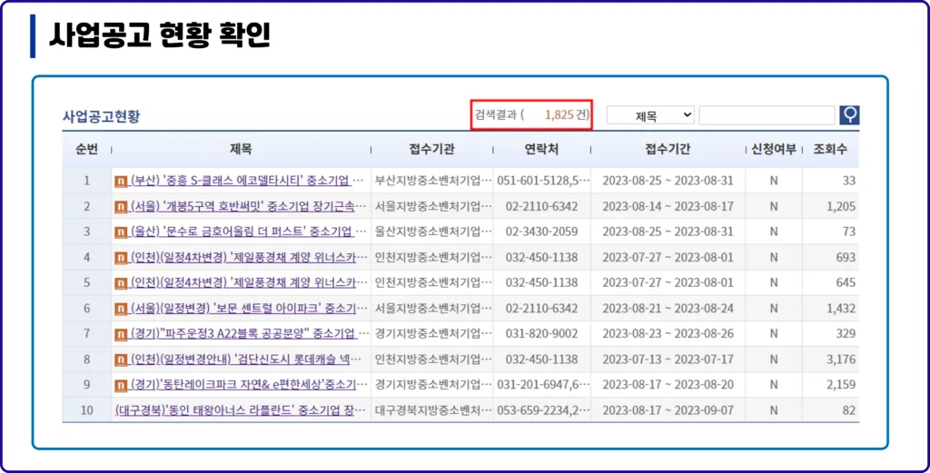This screenshot has height=473, width=930.
Task: Click the view count 645
Action: pos(846,282)
